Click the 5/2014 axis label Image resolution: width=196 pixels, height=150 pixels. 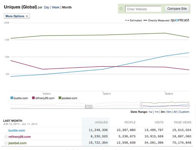pos(107,94)
